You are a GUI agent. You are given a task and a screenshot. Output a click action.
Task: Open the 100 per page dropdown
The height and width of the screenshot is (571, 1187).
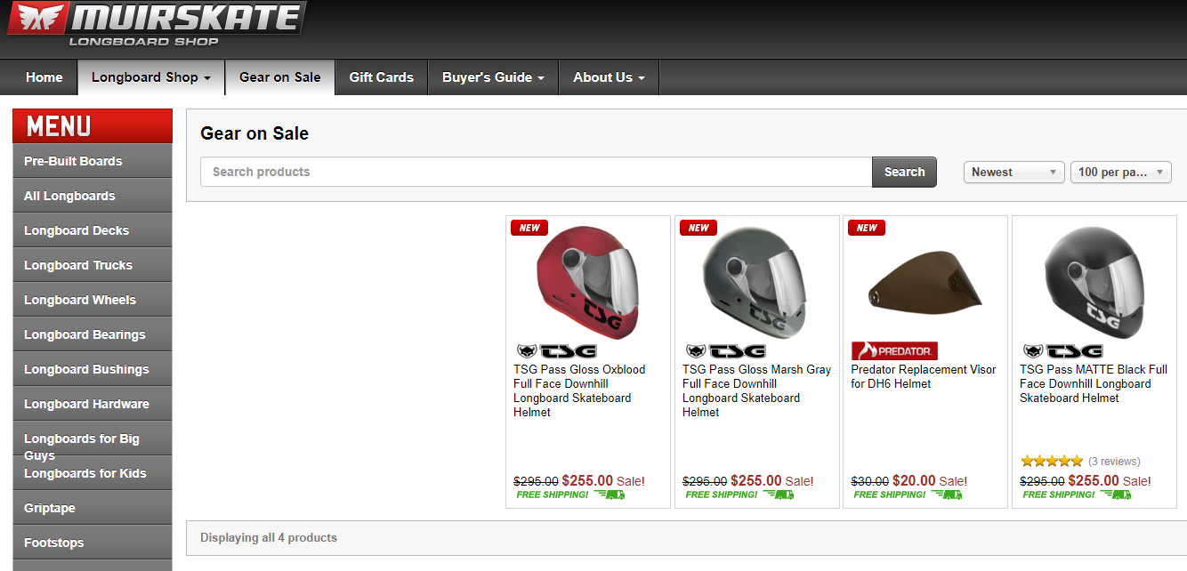coord(1120,173)
